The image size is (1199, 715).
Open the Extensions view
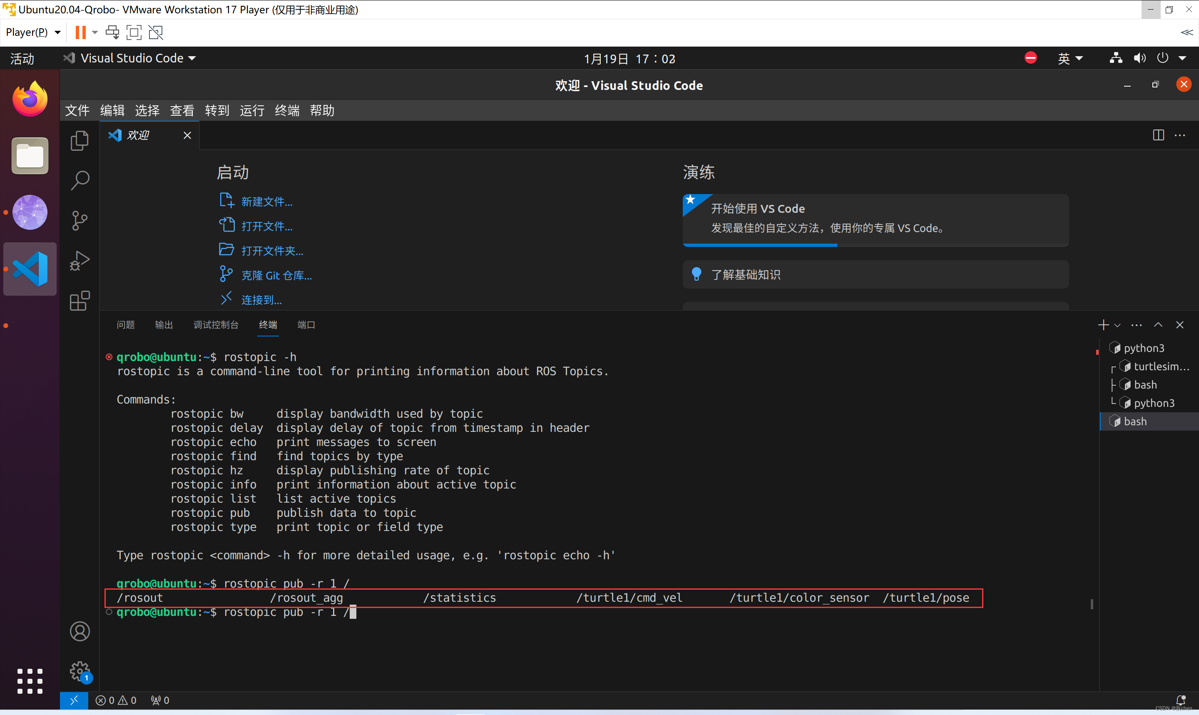[80, 301]
